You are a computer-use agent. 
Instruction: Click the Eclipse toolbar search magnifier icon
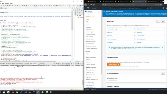[74, 6]
